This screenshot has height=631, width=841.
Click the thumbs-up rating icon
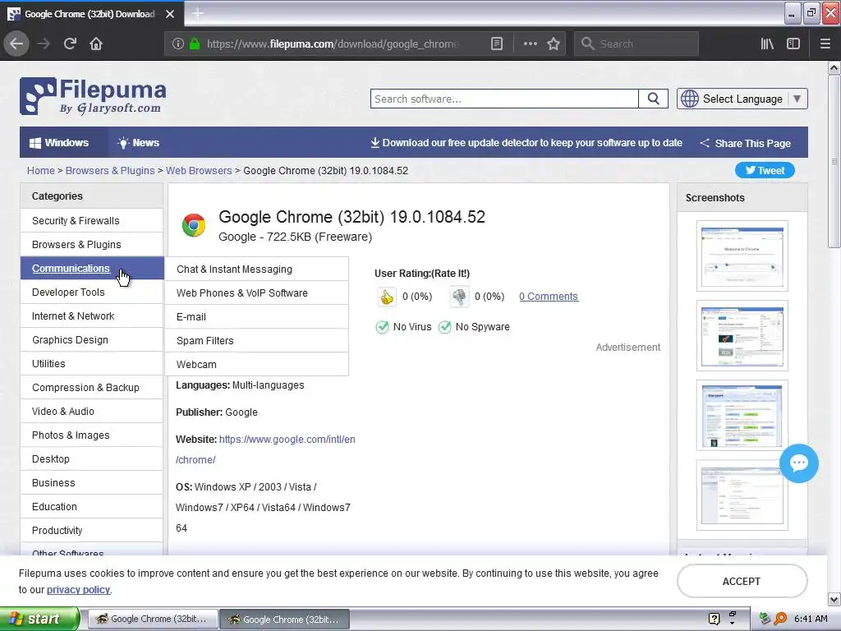click(x=387, y=297)
